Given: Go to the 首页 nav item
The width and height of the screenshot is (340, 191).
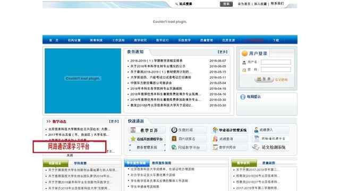Looking at the screenshot, I should point(54,40).
